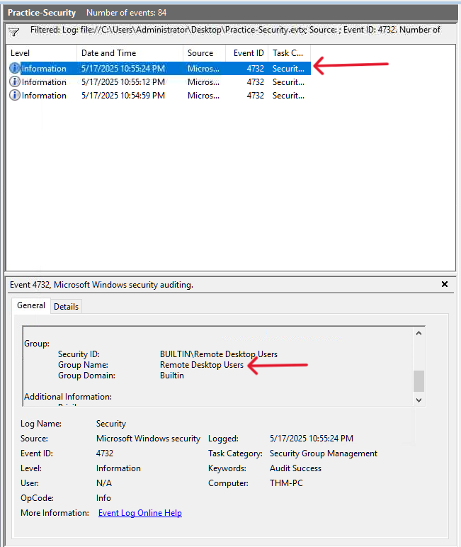This screenshot has width=461, height=547.
Task: Click Information icon of the 10:55:12 PM event
Action: pyautogui.click(x=15, y=82)
